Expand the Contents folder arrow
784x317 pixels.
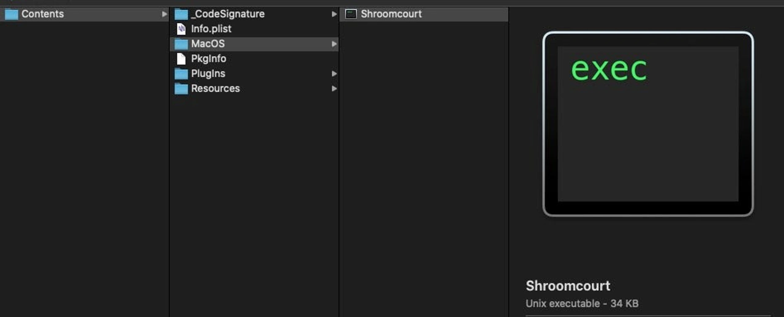coord(164,14)
